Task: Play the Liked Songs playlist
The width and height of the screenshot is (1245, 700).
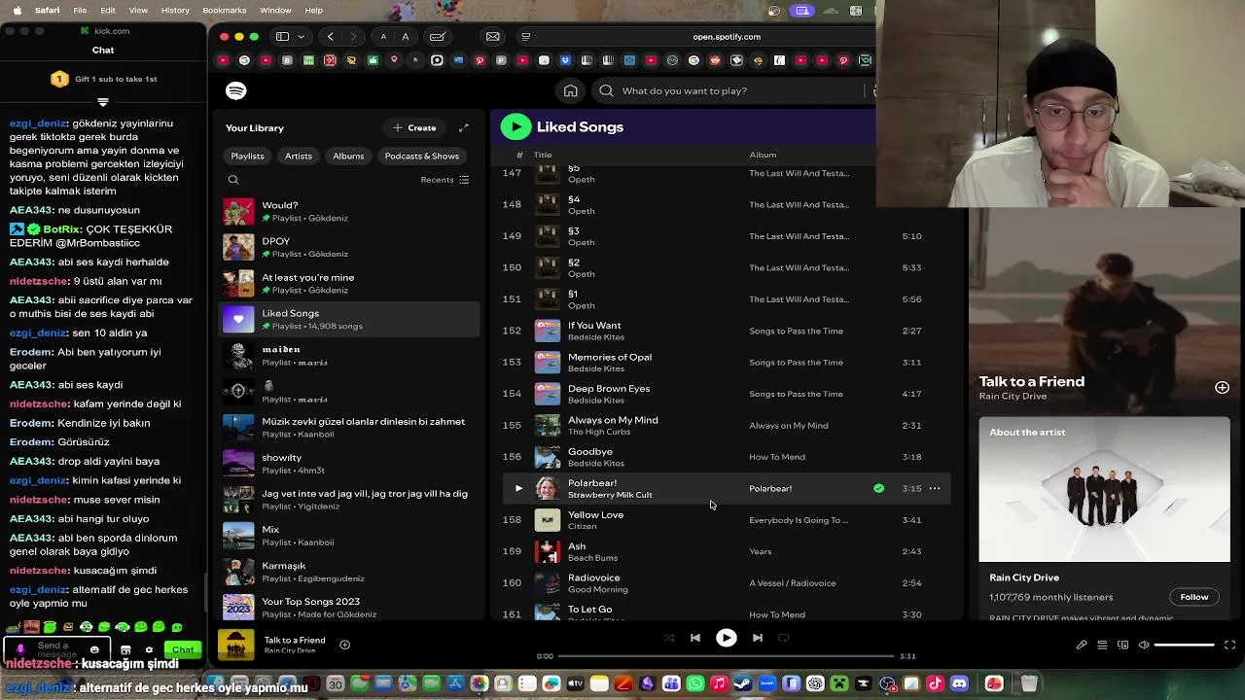Action: pyautogui.click(x=516, y=126)
